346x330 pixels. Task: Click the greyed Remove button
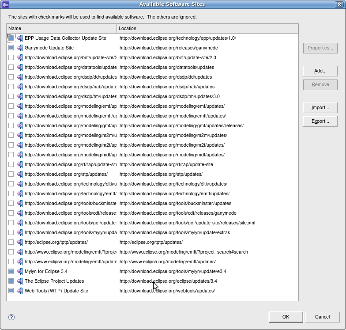(320, 85)
